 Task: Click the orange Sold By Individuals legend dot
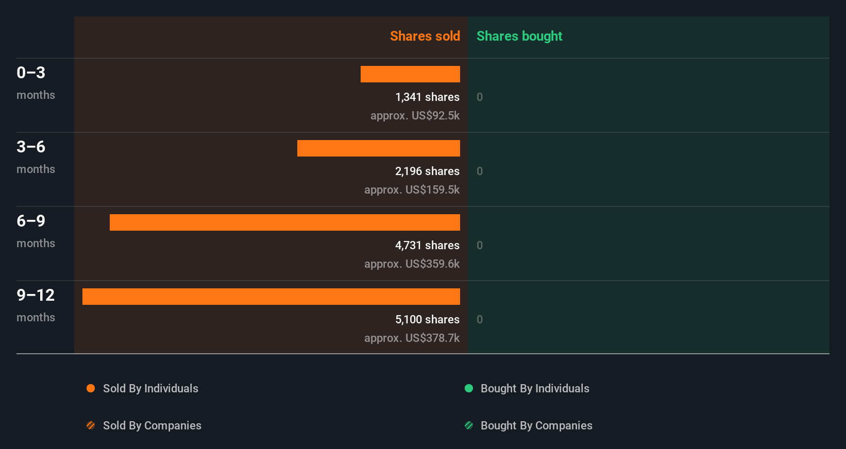91,388
